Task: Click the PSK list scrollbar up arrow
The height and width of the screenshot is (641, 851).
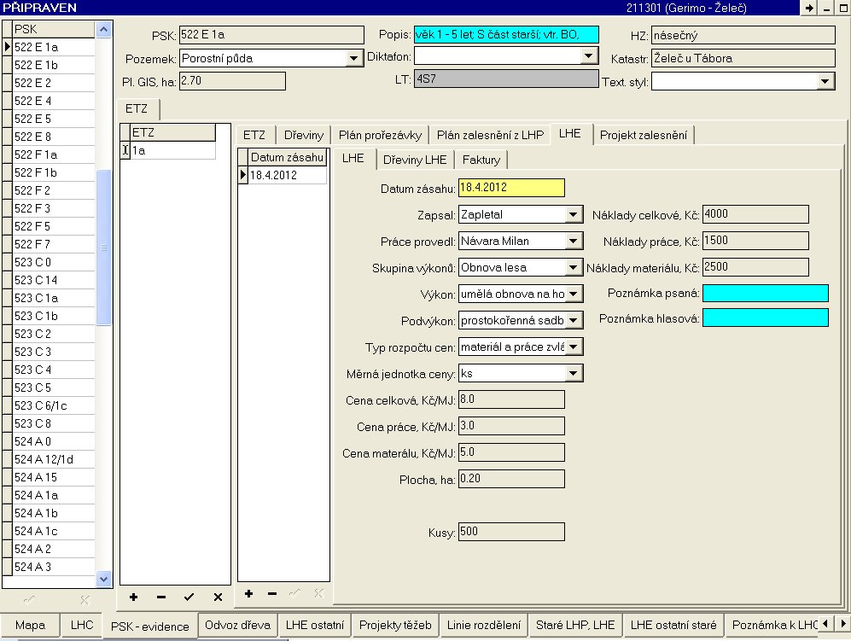Action: (103, 29)
